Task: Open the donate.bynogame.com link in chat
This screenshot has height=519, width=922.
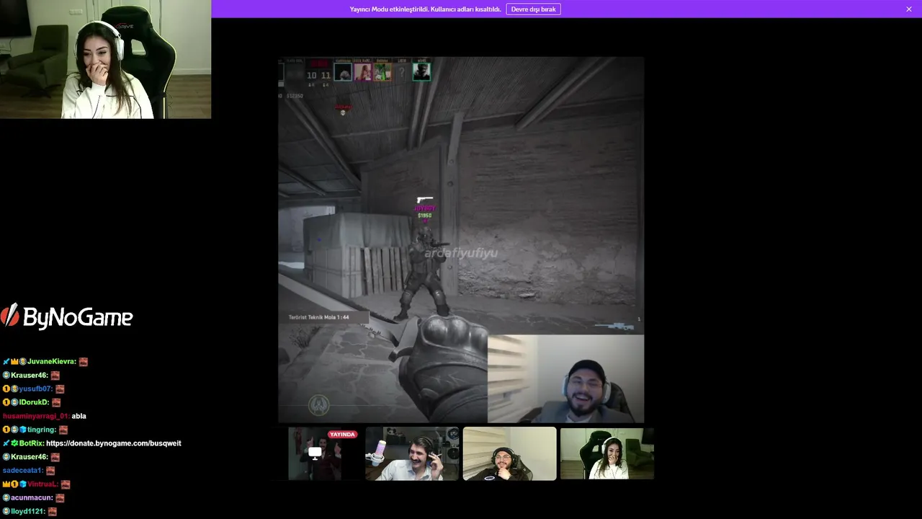Action: point(114,443)
